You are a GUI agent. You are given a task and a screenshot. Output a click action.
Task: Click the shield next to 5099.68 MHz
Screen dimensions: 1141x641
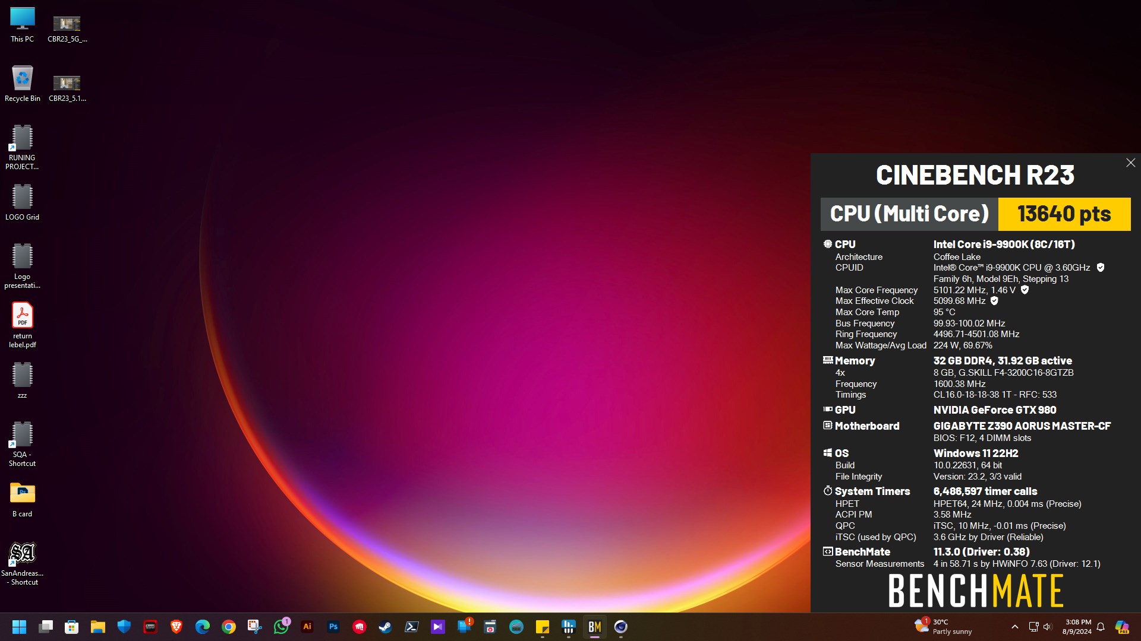pos(994,301)
